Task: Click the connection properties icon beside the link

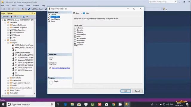Action: [50, 68]
